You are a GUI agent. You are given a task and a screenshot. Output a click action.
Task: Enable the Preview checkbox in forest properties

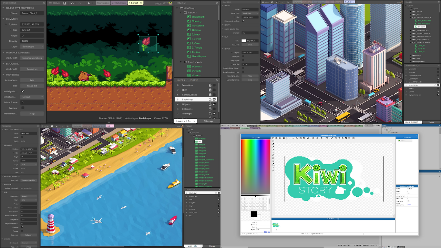(23, 108)
